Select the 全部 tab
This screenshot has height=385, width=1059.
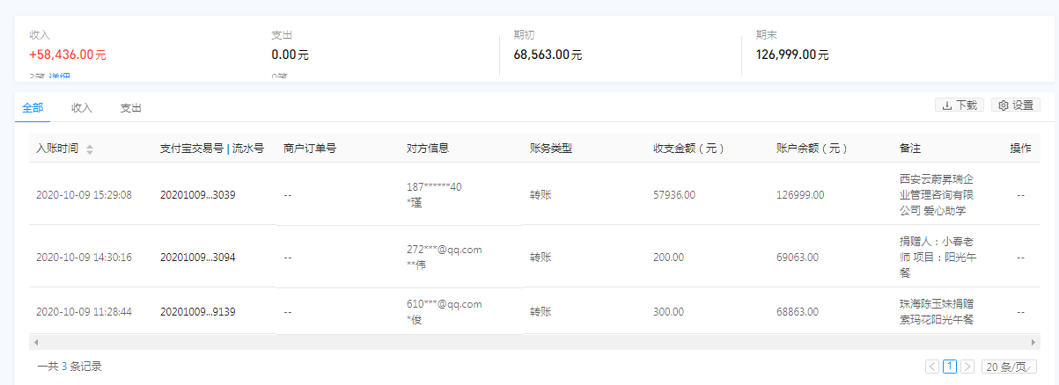(33, 108)
